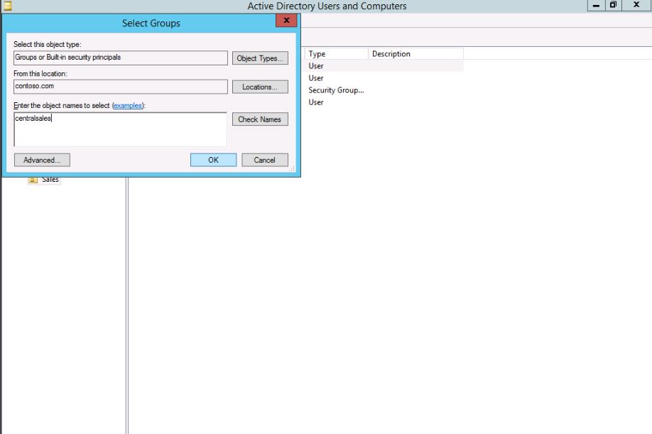Click the Active Directory app icon in title bar
Viewport: 652px width, 434px height.
(4, 6)
